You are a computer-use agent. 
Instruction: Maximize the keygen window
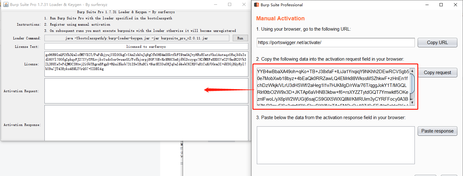tap(230, 4)
